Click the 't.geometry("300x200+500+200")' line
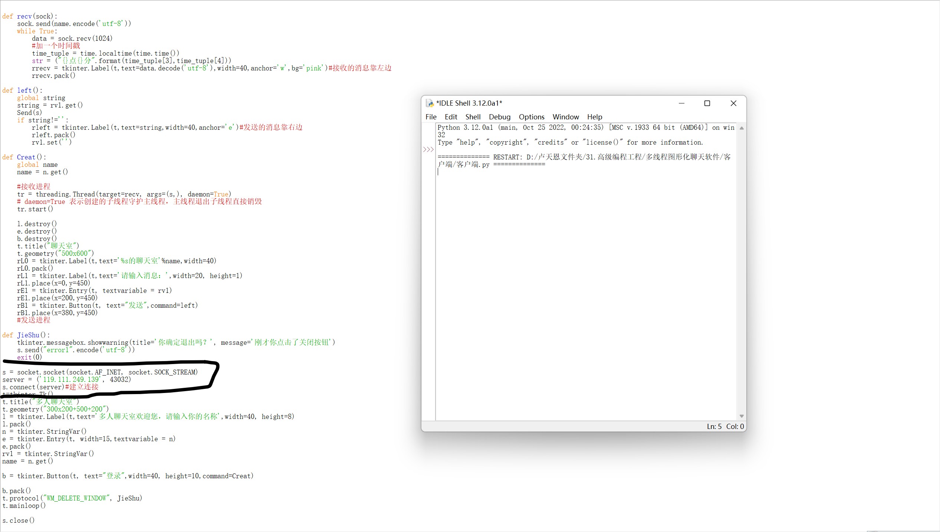The image size is (940, 532). pos(55,409)
